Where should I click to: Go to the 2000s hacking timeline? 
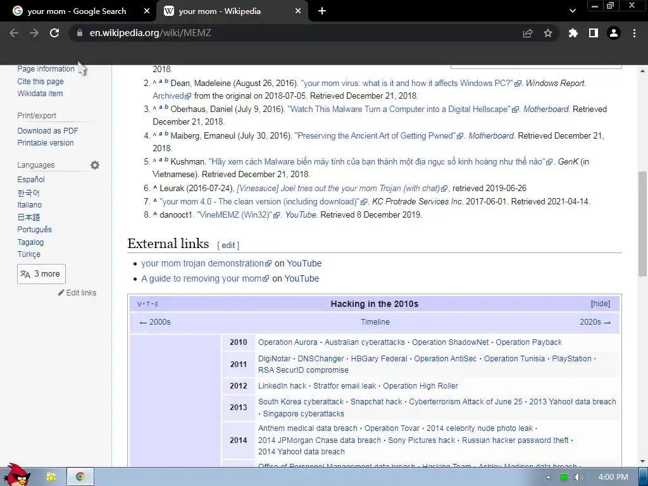tap(155, 322)
